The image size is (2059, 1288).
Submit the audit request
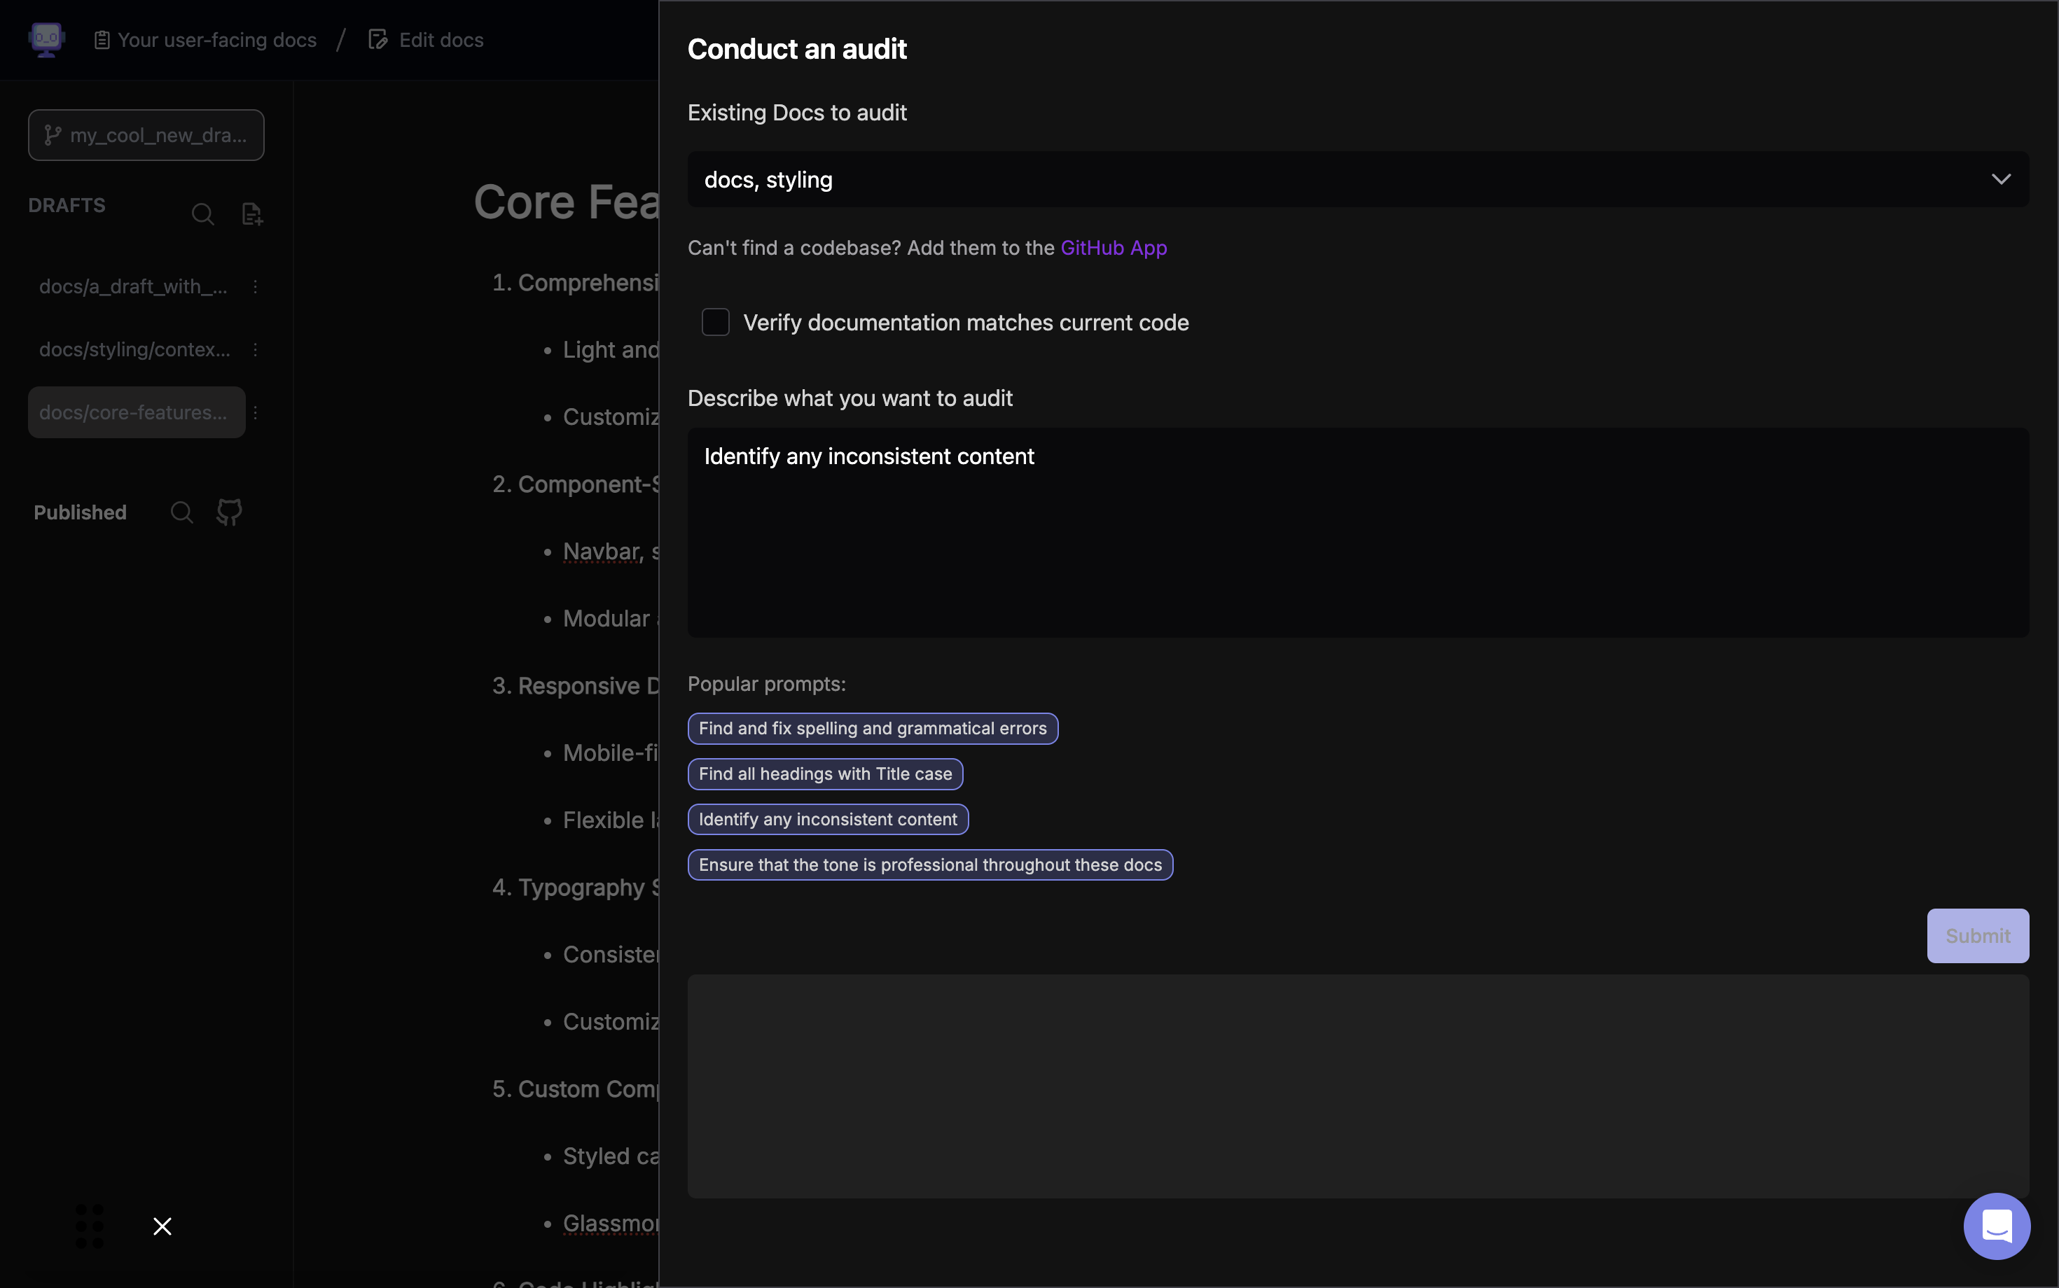coord(1977,935)
